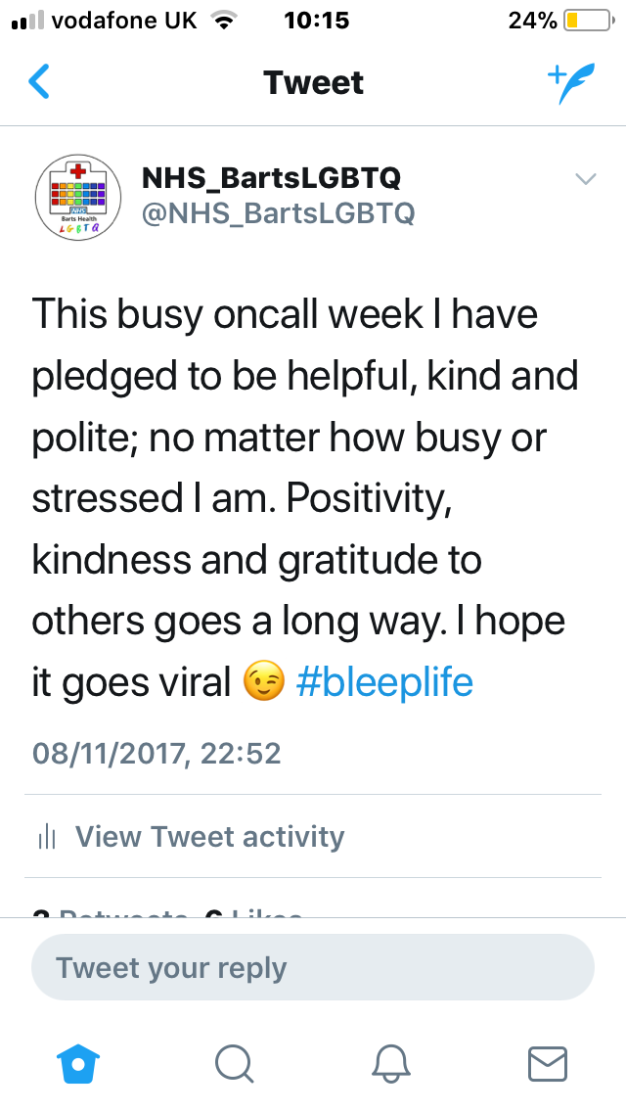Open the #bleeplife hashtag link

(x=384, y=682)
